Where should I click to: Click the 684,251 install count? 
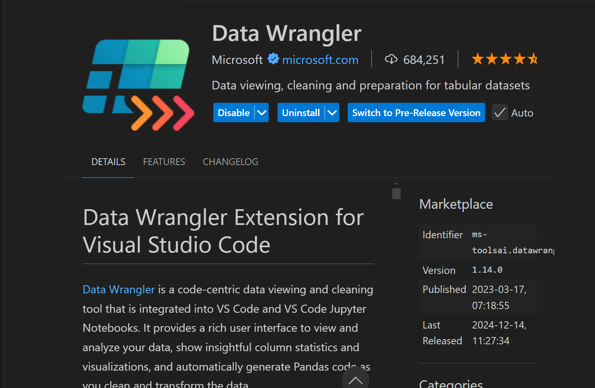(x=424, y=60)
